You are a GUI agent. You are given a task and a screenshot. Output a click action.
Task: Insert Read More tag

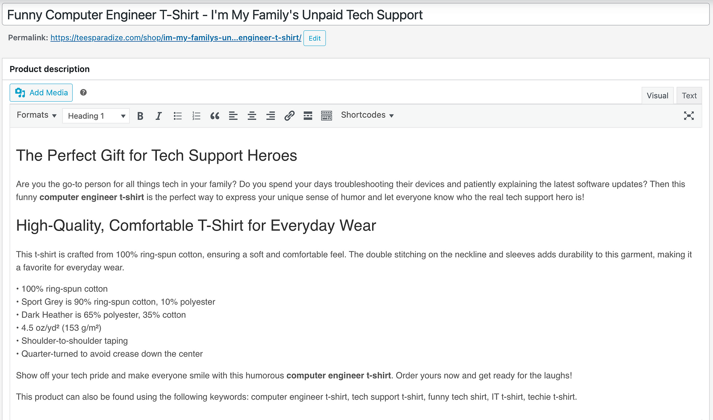(308, 116)
